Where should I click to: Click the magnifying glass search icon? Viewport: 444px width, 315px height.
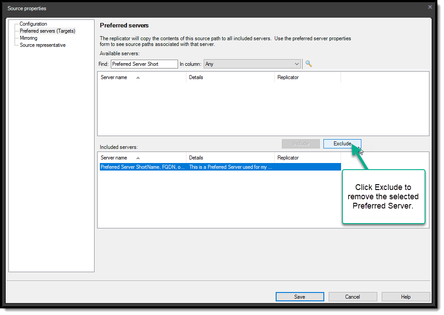click(308, 64)
